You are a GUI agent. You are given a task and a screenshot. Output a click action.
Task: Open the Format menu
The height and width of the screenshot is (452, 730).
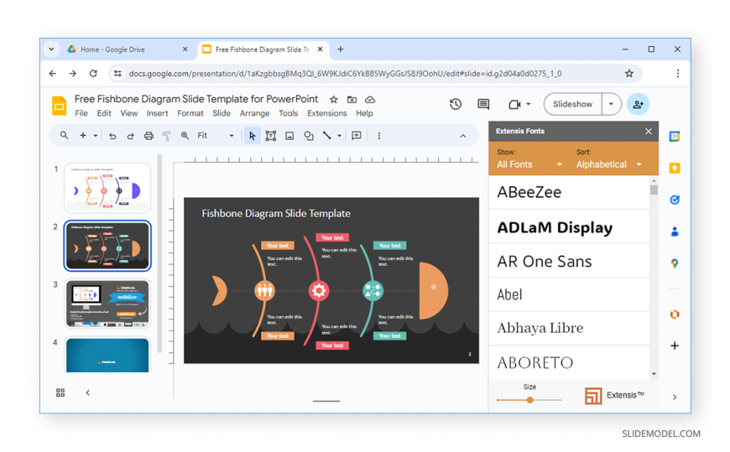click(x=190, y=113)
